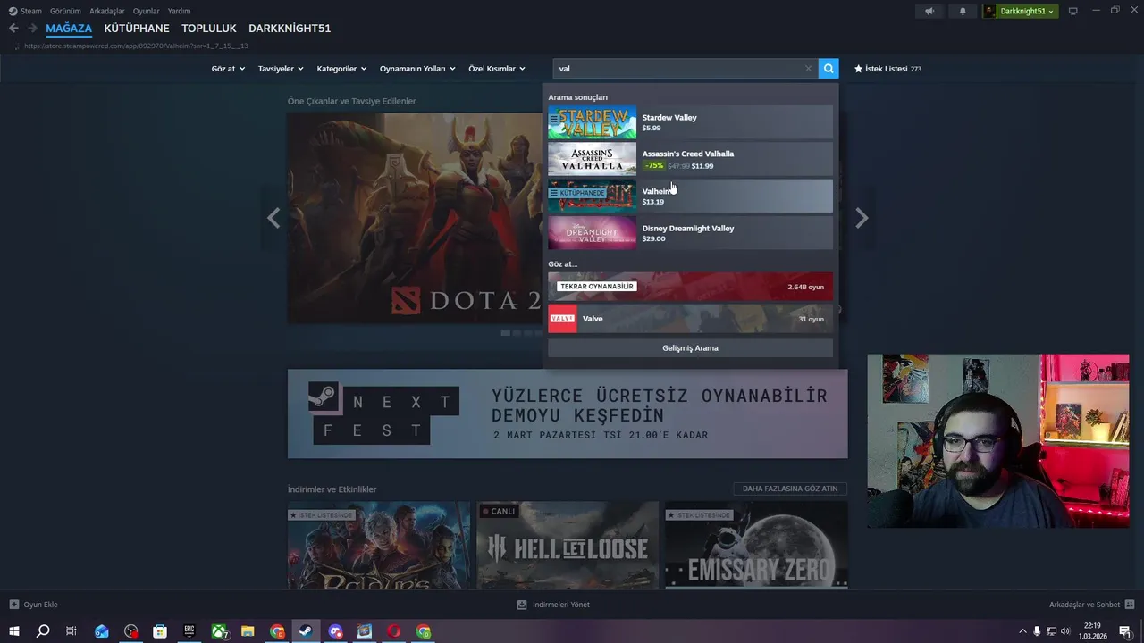Show previous featured carousel item
Viewport: 1144px width, 643px height.
pos(273,218)
